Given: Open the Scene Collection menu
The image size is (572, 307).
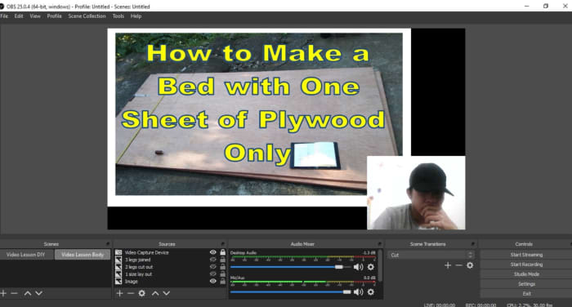Looking at the screenshot, I should point(87,16).
